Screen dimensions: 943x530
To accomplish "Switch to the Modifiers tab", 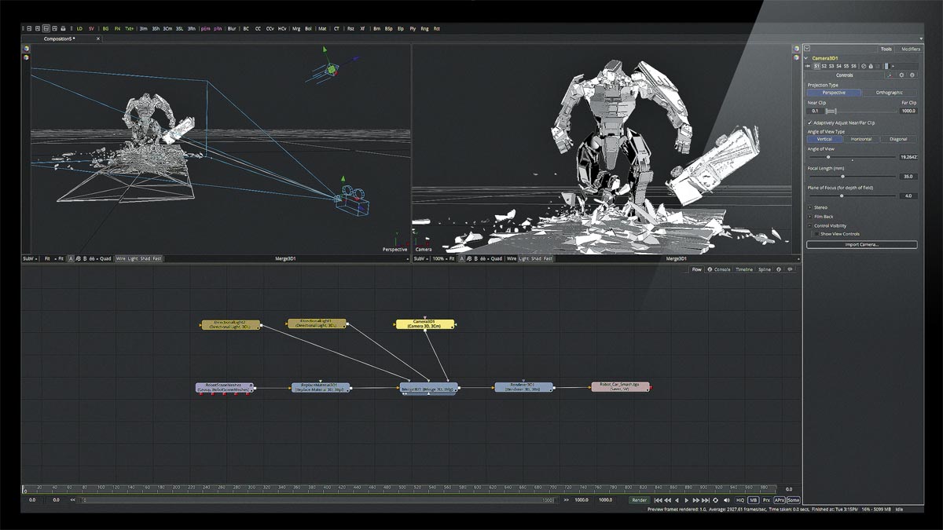I will pos(911,49).
